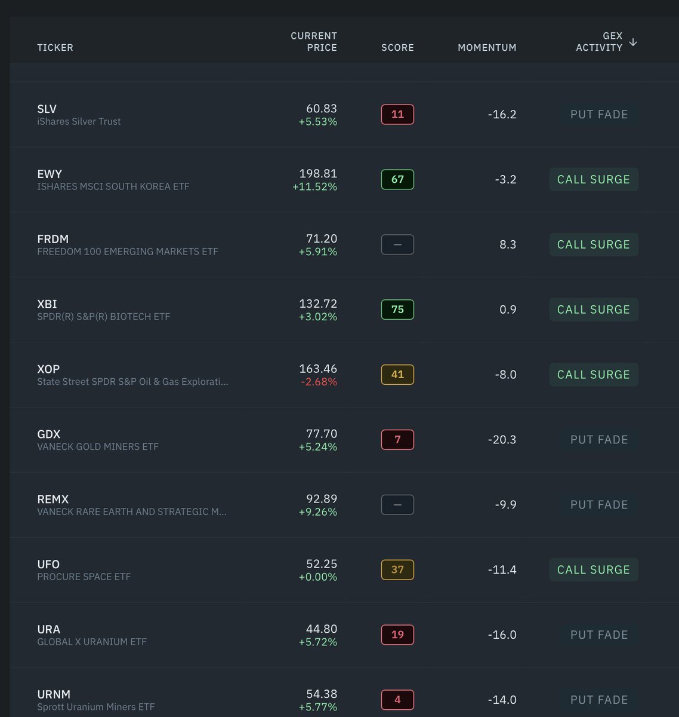Click EWY price 198.81
Viewport: 679px width, 717px height.
point(318,174)
